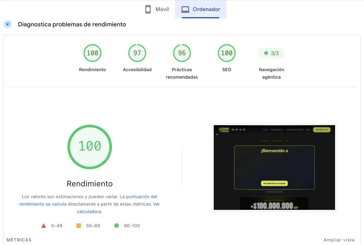Screen dimensions: 364x245
Task: Select the Ordenador tab
Action: [x=201, y=9]
